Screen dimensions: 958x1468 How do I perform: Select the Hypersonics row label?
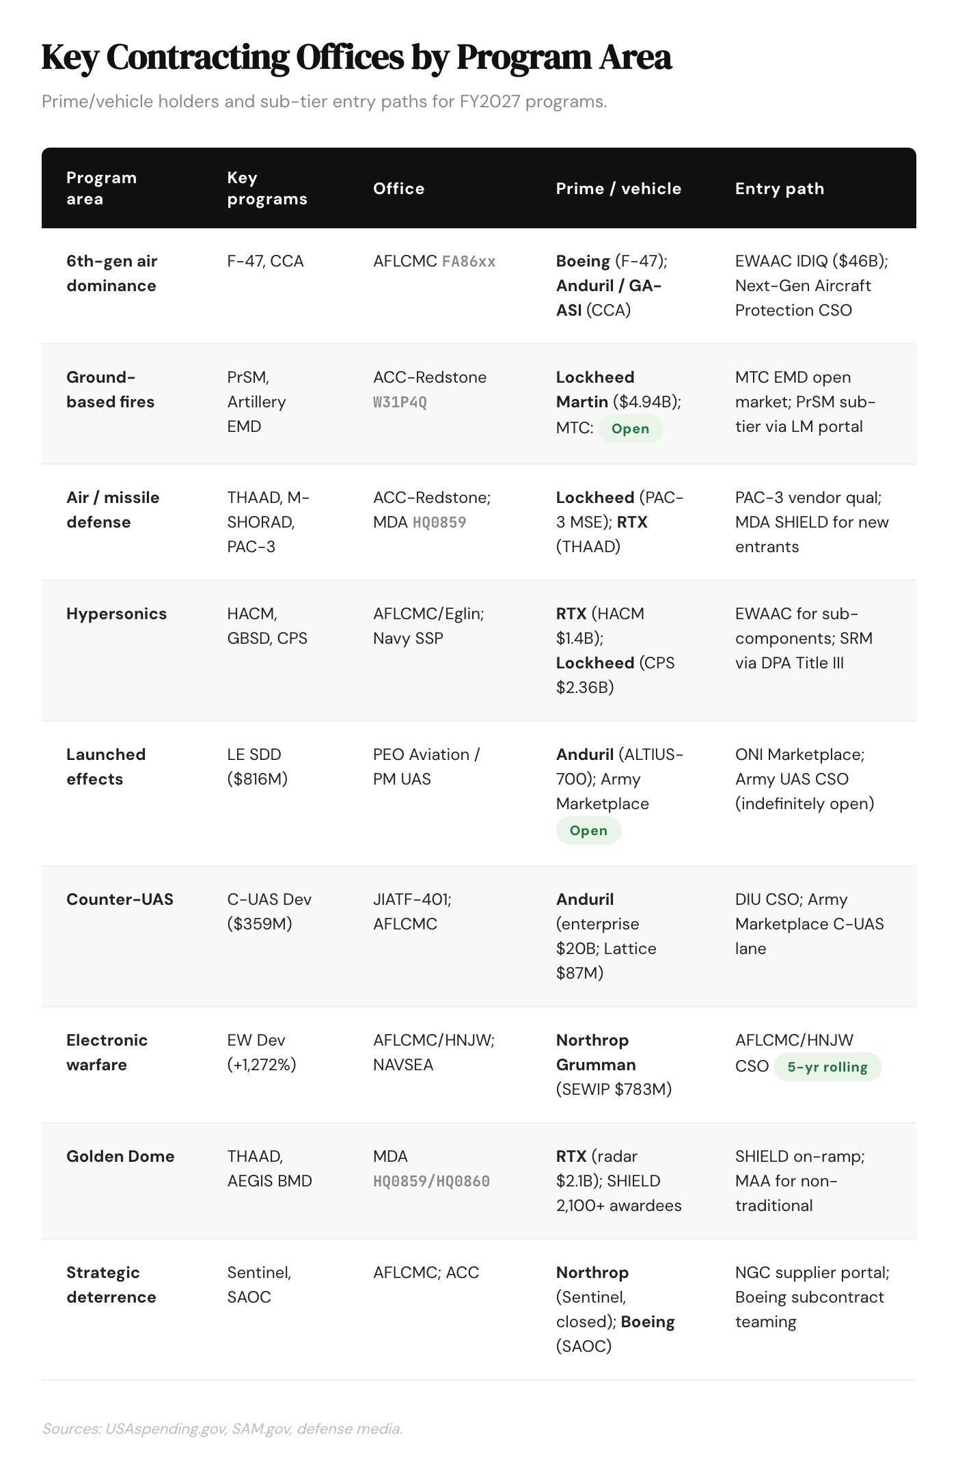(116, 614)
